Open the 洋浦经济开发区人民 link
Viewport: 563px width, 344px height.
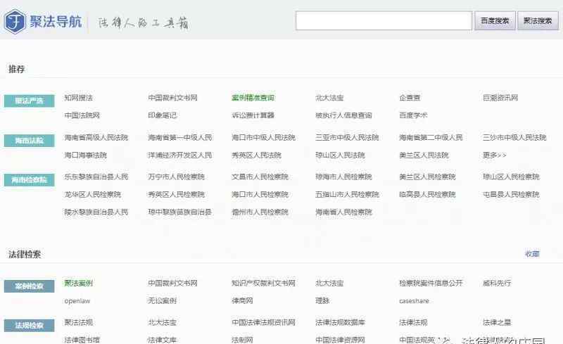point(180,155)
